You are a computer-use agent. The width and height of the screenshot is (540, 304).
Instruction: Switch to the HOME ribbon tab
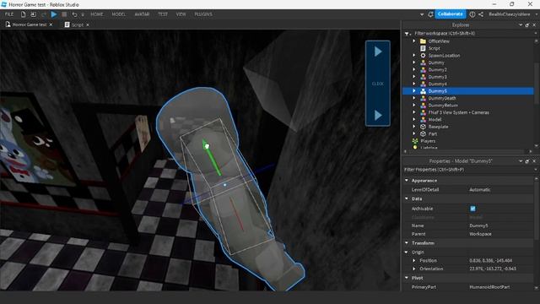tap(97, 14)
